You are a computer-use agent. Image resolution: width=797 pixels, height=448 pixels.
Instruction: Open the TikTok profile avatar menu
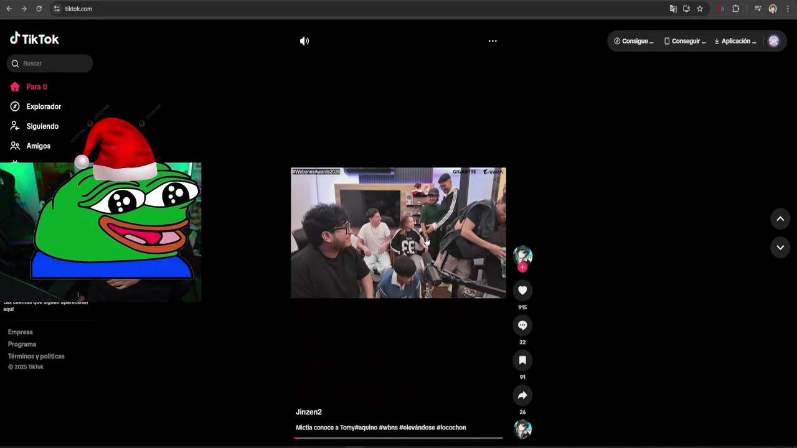(773, 41)
